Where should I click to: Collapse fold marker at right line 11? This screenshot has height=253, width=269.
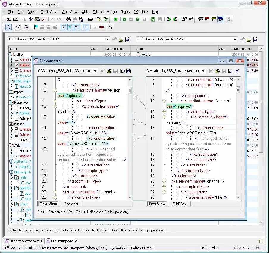coord(164,111)
